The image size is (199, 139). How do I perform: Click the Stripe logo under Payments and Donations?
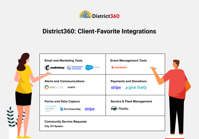116,88
